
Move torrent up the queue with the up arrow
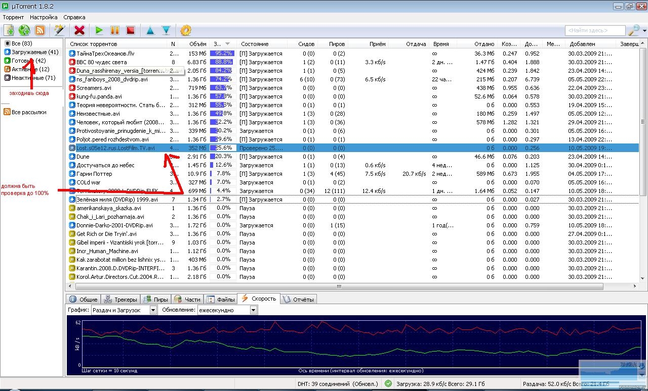pos(150,30)
